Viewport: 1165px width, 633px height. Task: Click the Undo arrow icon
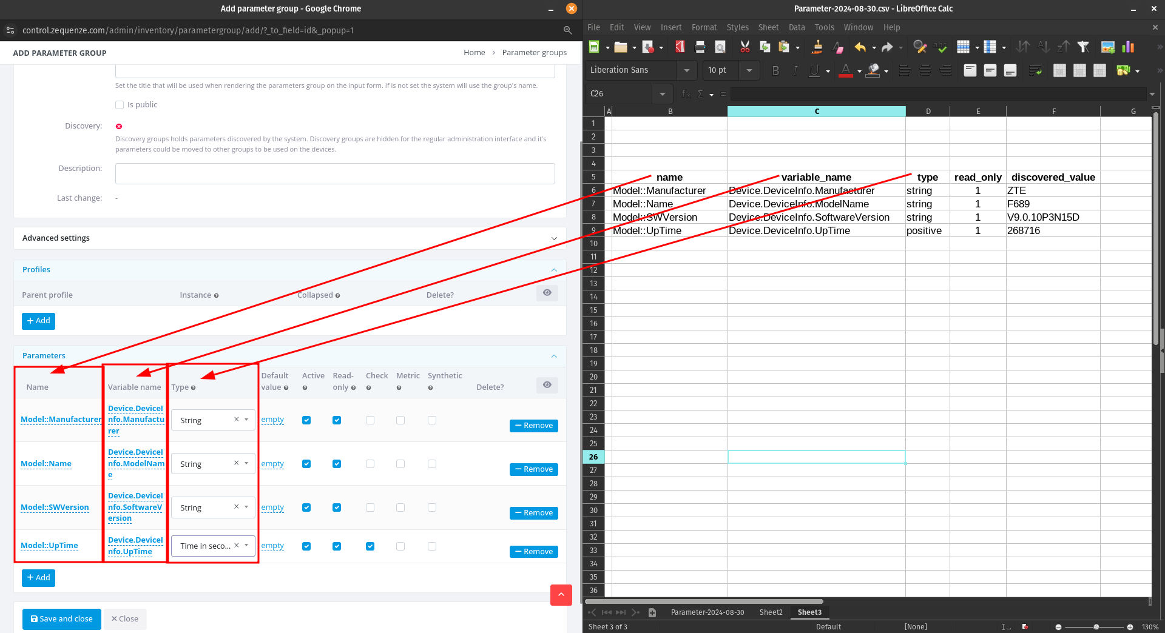(860, 47)
